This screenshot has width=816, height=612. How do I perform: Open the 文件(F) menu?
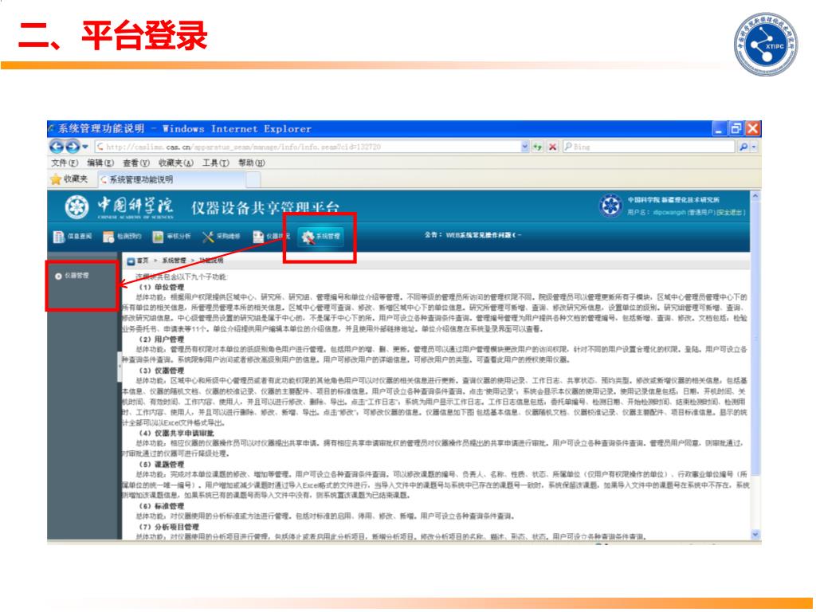pyautogui.click(x=65, y=163)
